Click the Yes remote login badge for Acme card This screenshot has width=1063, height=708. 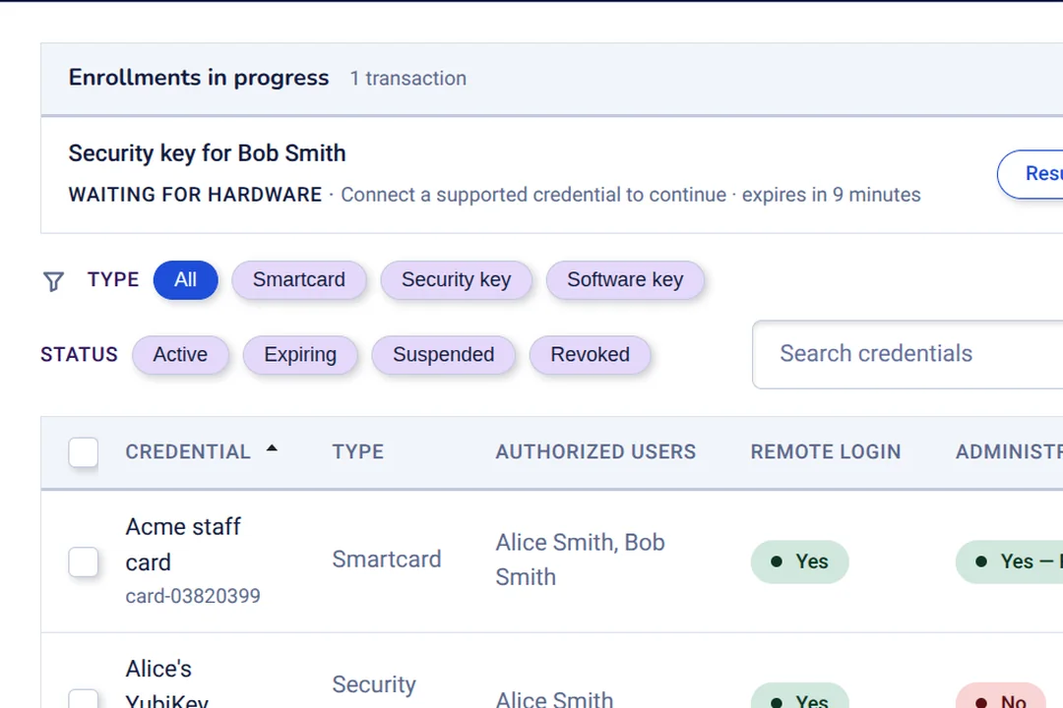coord(800,561)
